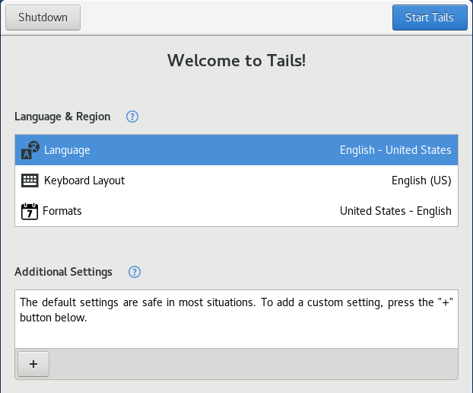This screenshot has height=393, width=473.
Task: Click the 'English - United States' value
Action: coord(395,150)
